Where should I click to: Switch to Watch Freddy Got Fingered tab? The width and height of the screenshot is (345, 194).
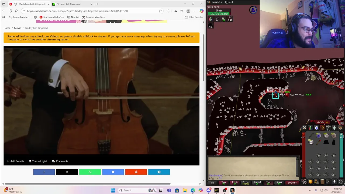pos(29,4)
